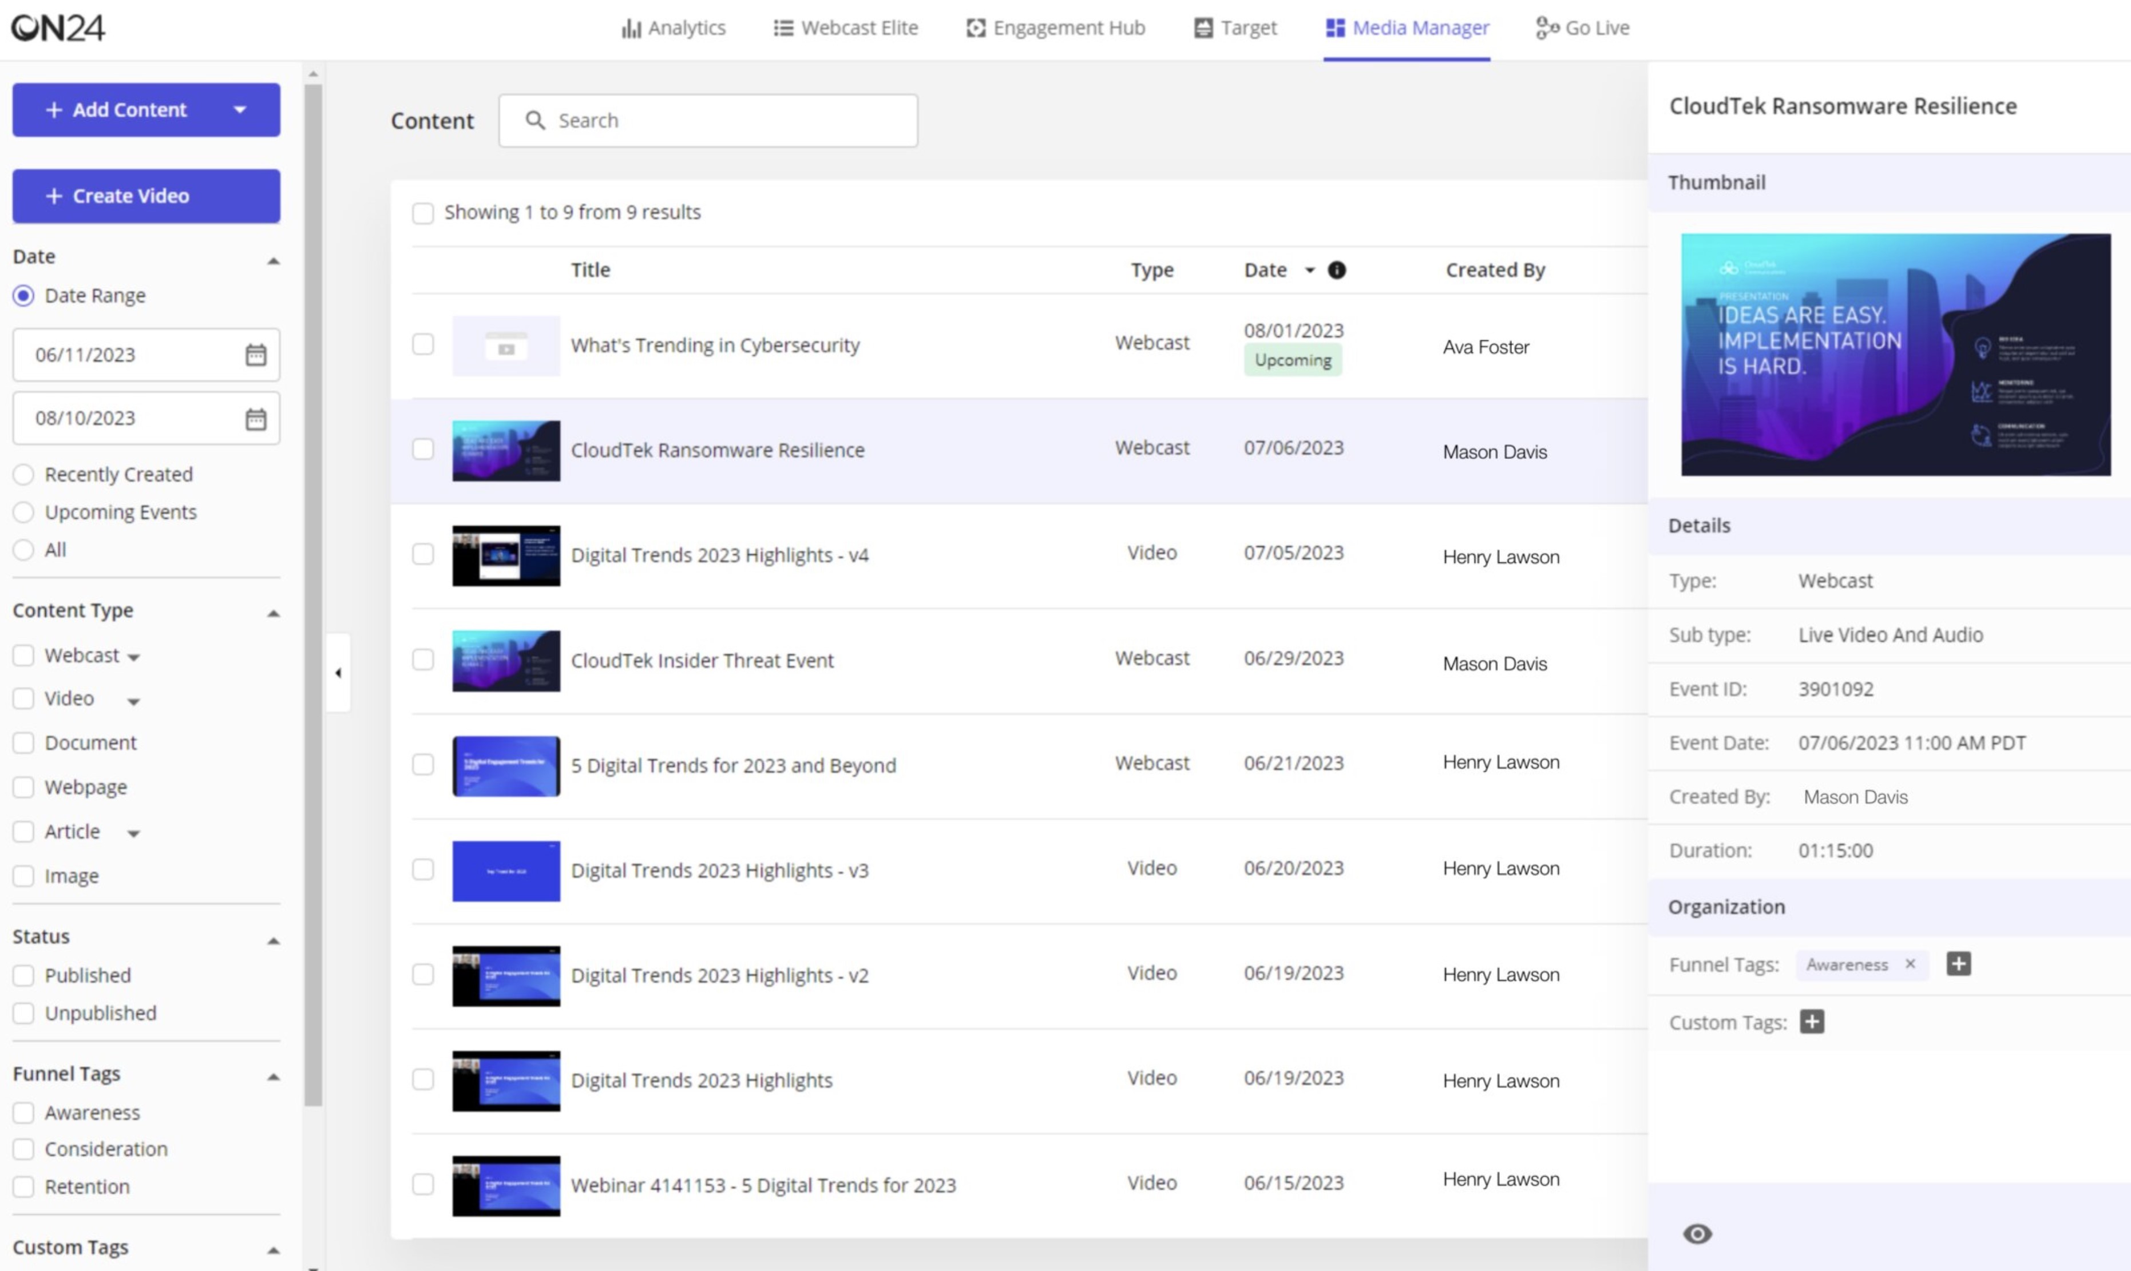Switch to the Analytics tab
Viewport: 2131px width, 1271px height.
click(x=674, y=28)
